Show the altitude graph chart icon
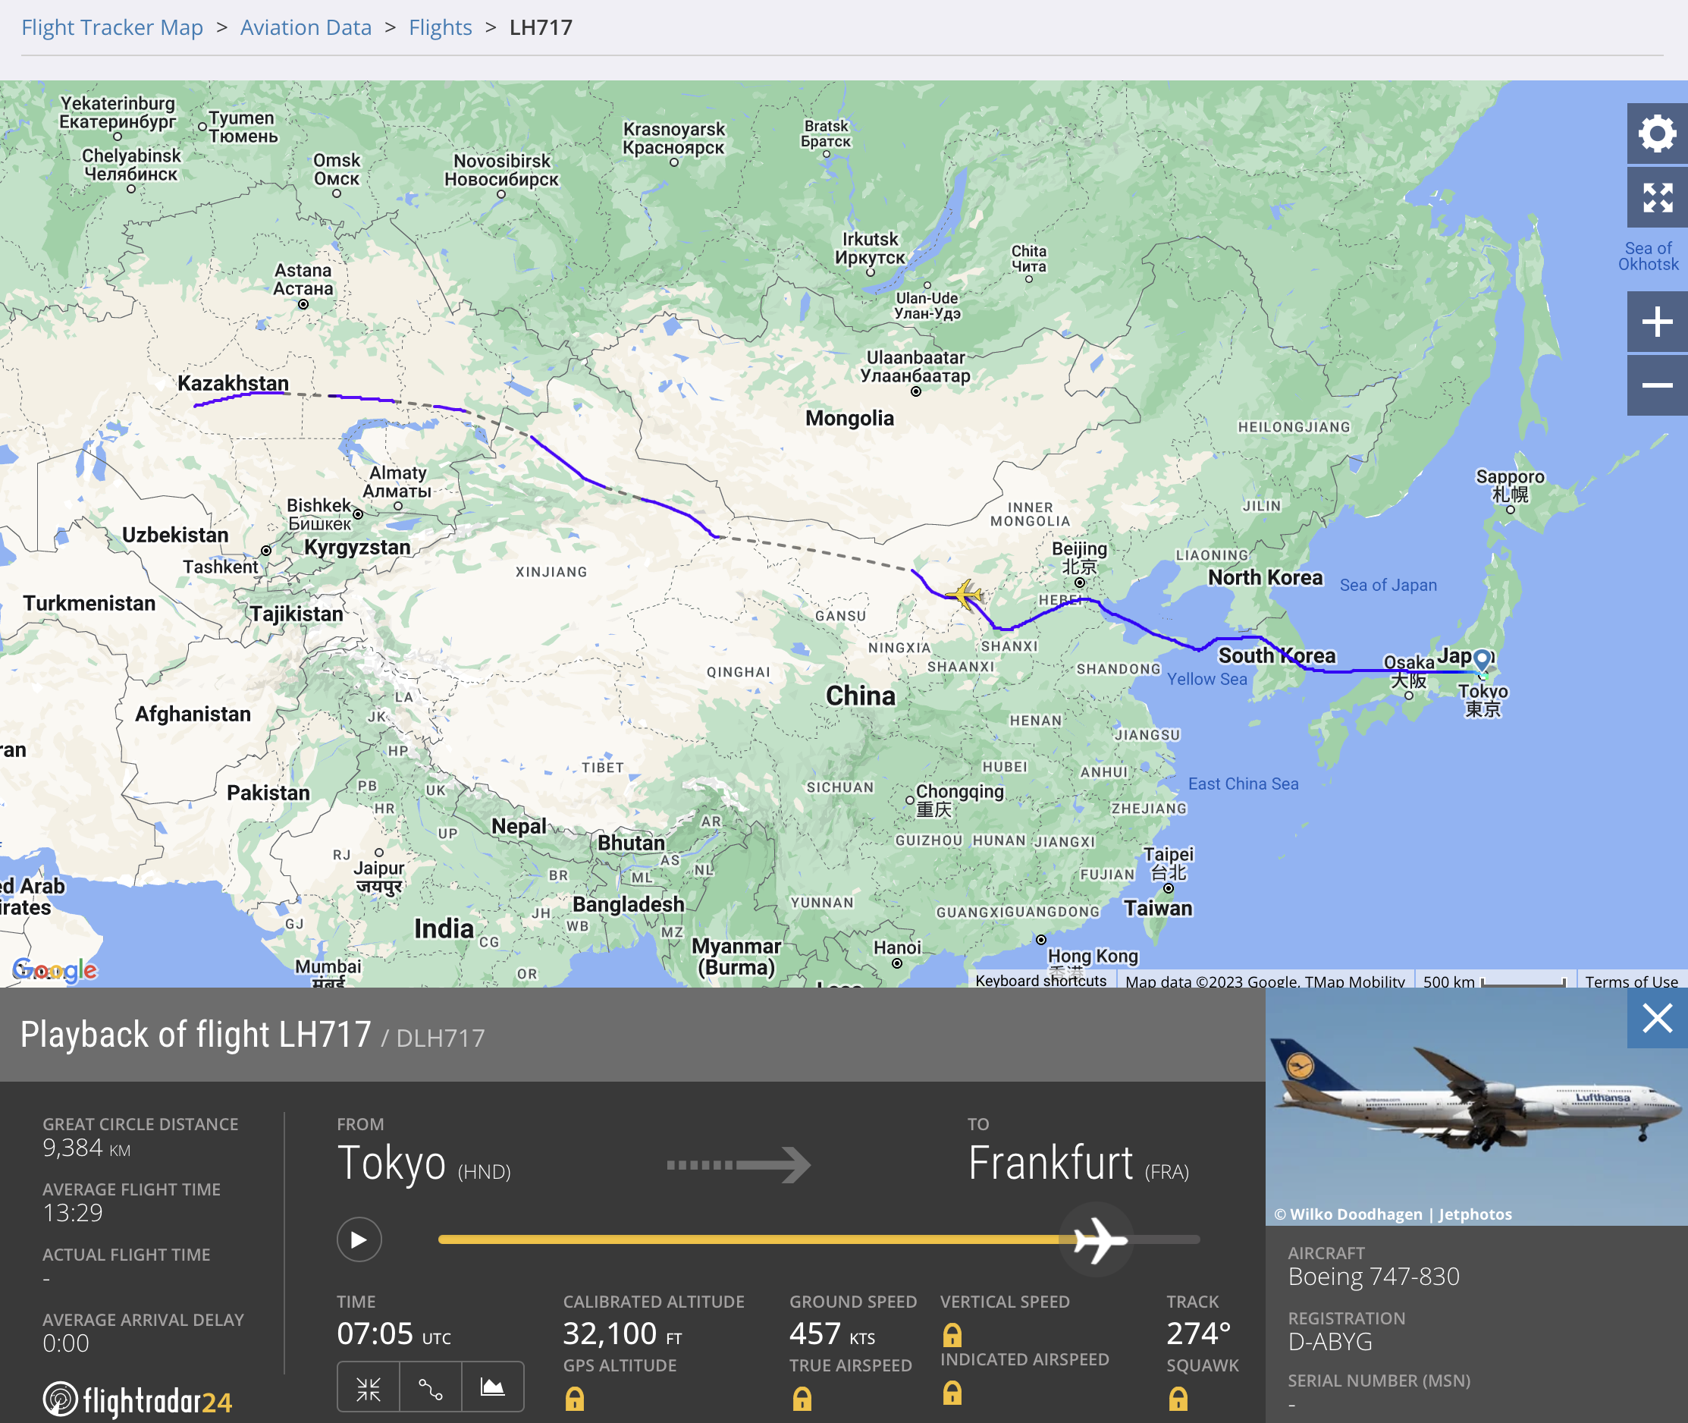1688x1423 pixels. (x=493, y=1388)
